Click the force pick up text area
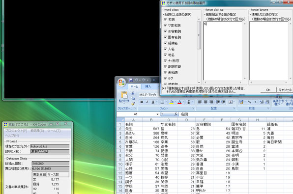 pyautogui.click(x=223, y=51)
